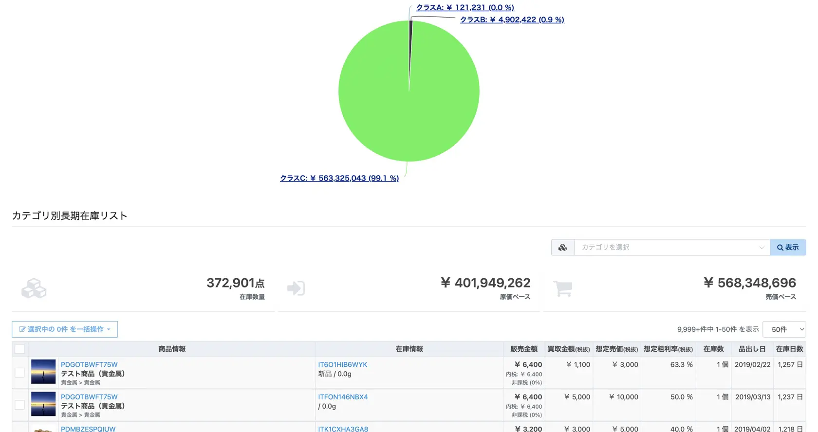Click the クラスA pie chart label
This screenshot has width=818, height=432.
point(465,8)
